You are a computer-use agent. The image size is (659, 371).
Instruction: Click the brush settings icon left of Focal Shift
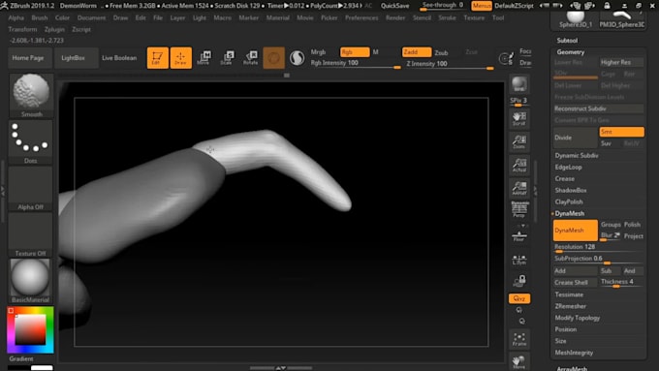pyautogui.click(x=506, y=58)
